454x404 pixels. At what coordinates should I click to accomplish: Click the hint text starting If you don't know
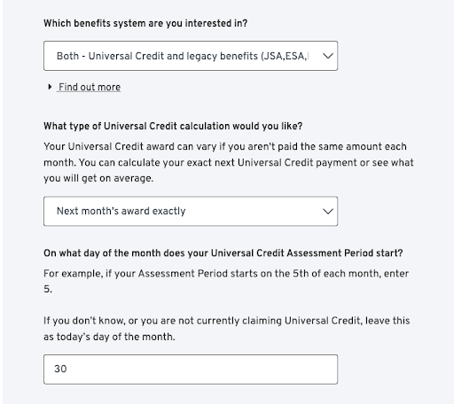[227, 329]
